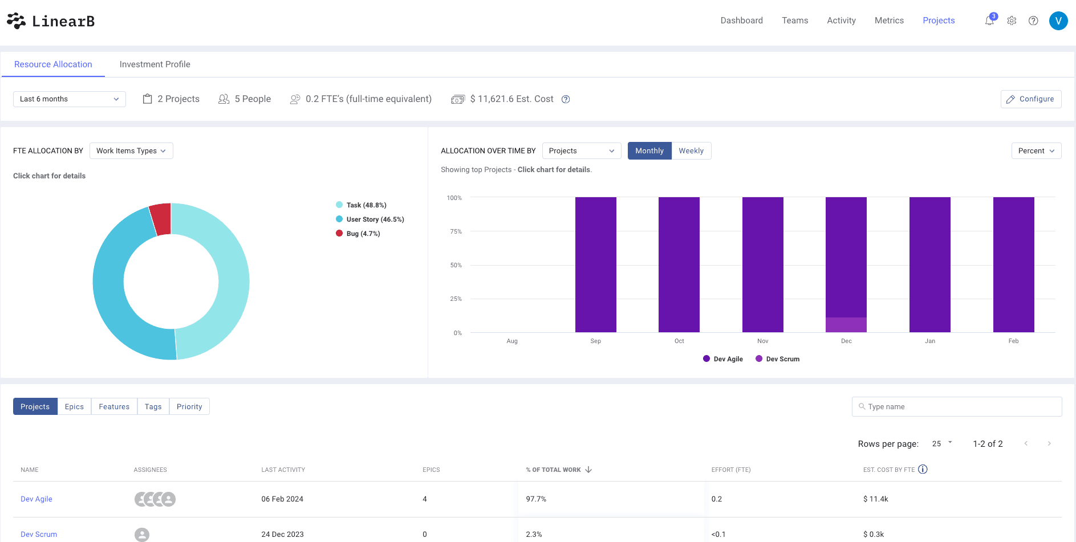The width and height of the screenshot is (1076, 542).
Task: Click the Est. Cost help icon
Action: 566,99
